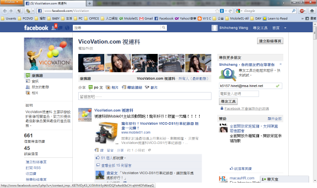Open 訂閱 RSS link in left sidebar
Viewport: 317px width, 188px height.
tap(33, 168)
